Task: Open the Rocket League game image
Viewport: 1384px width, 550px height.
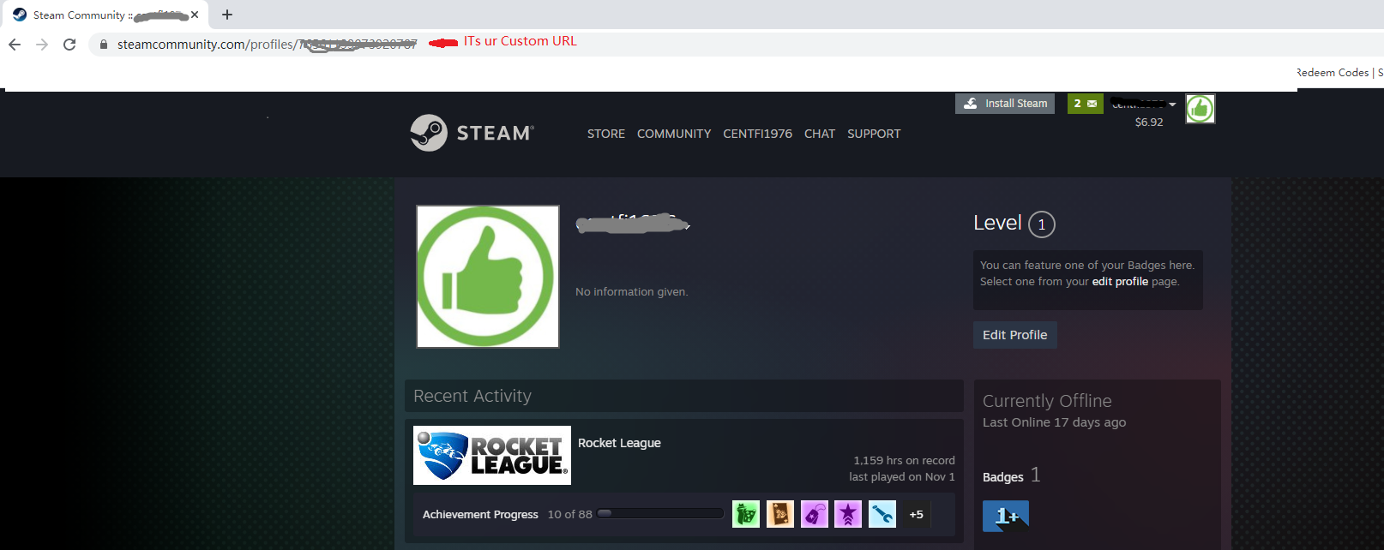Action: tap(492, 455)
